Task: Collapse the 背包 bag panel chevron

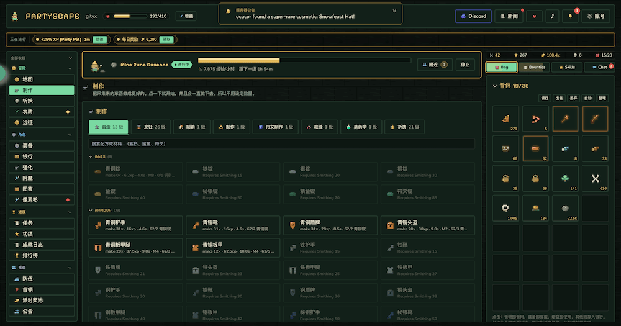Action: coord(495,86)
